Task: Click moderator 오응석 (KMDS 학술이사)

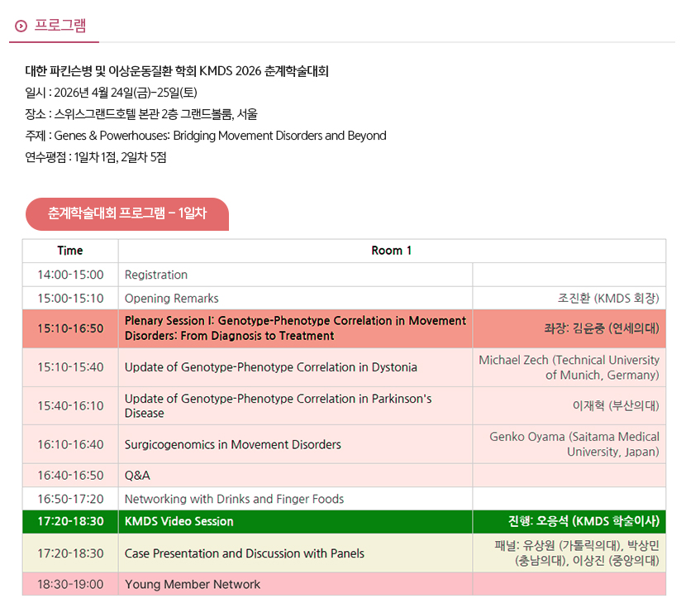Action: point(584,521)
